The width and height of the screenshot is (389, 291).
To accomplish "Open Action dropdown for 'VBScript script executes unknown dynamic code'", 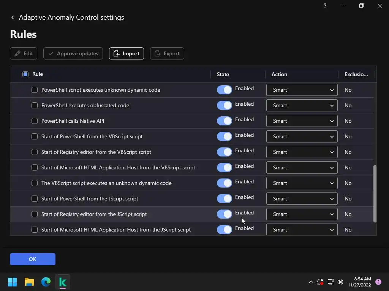I will tap(302, 183).
